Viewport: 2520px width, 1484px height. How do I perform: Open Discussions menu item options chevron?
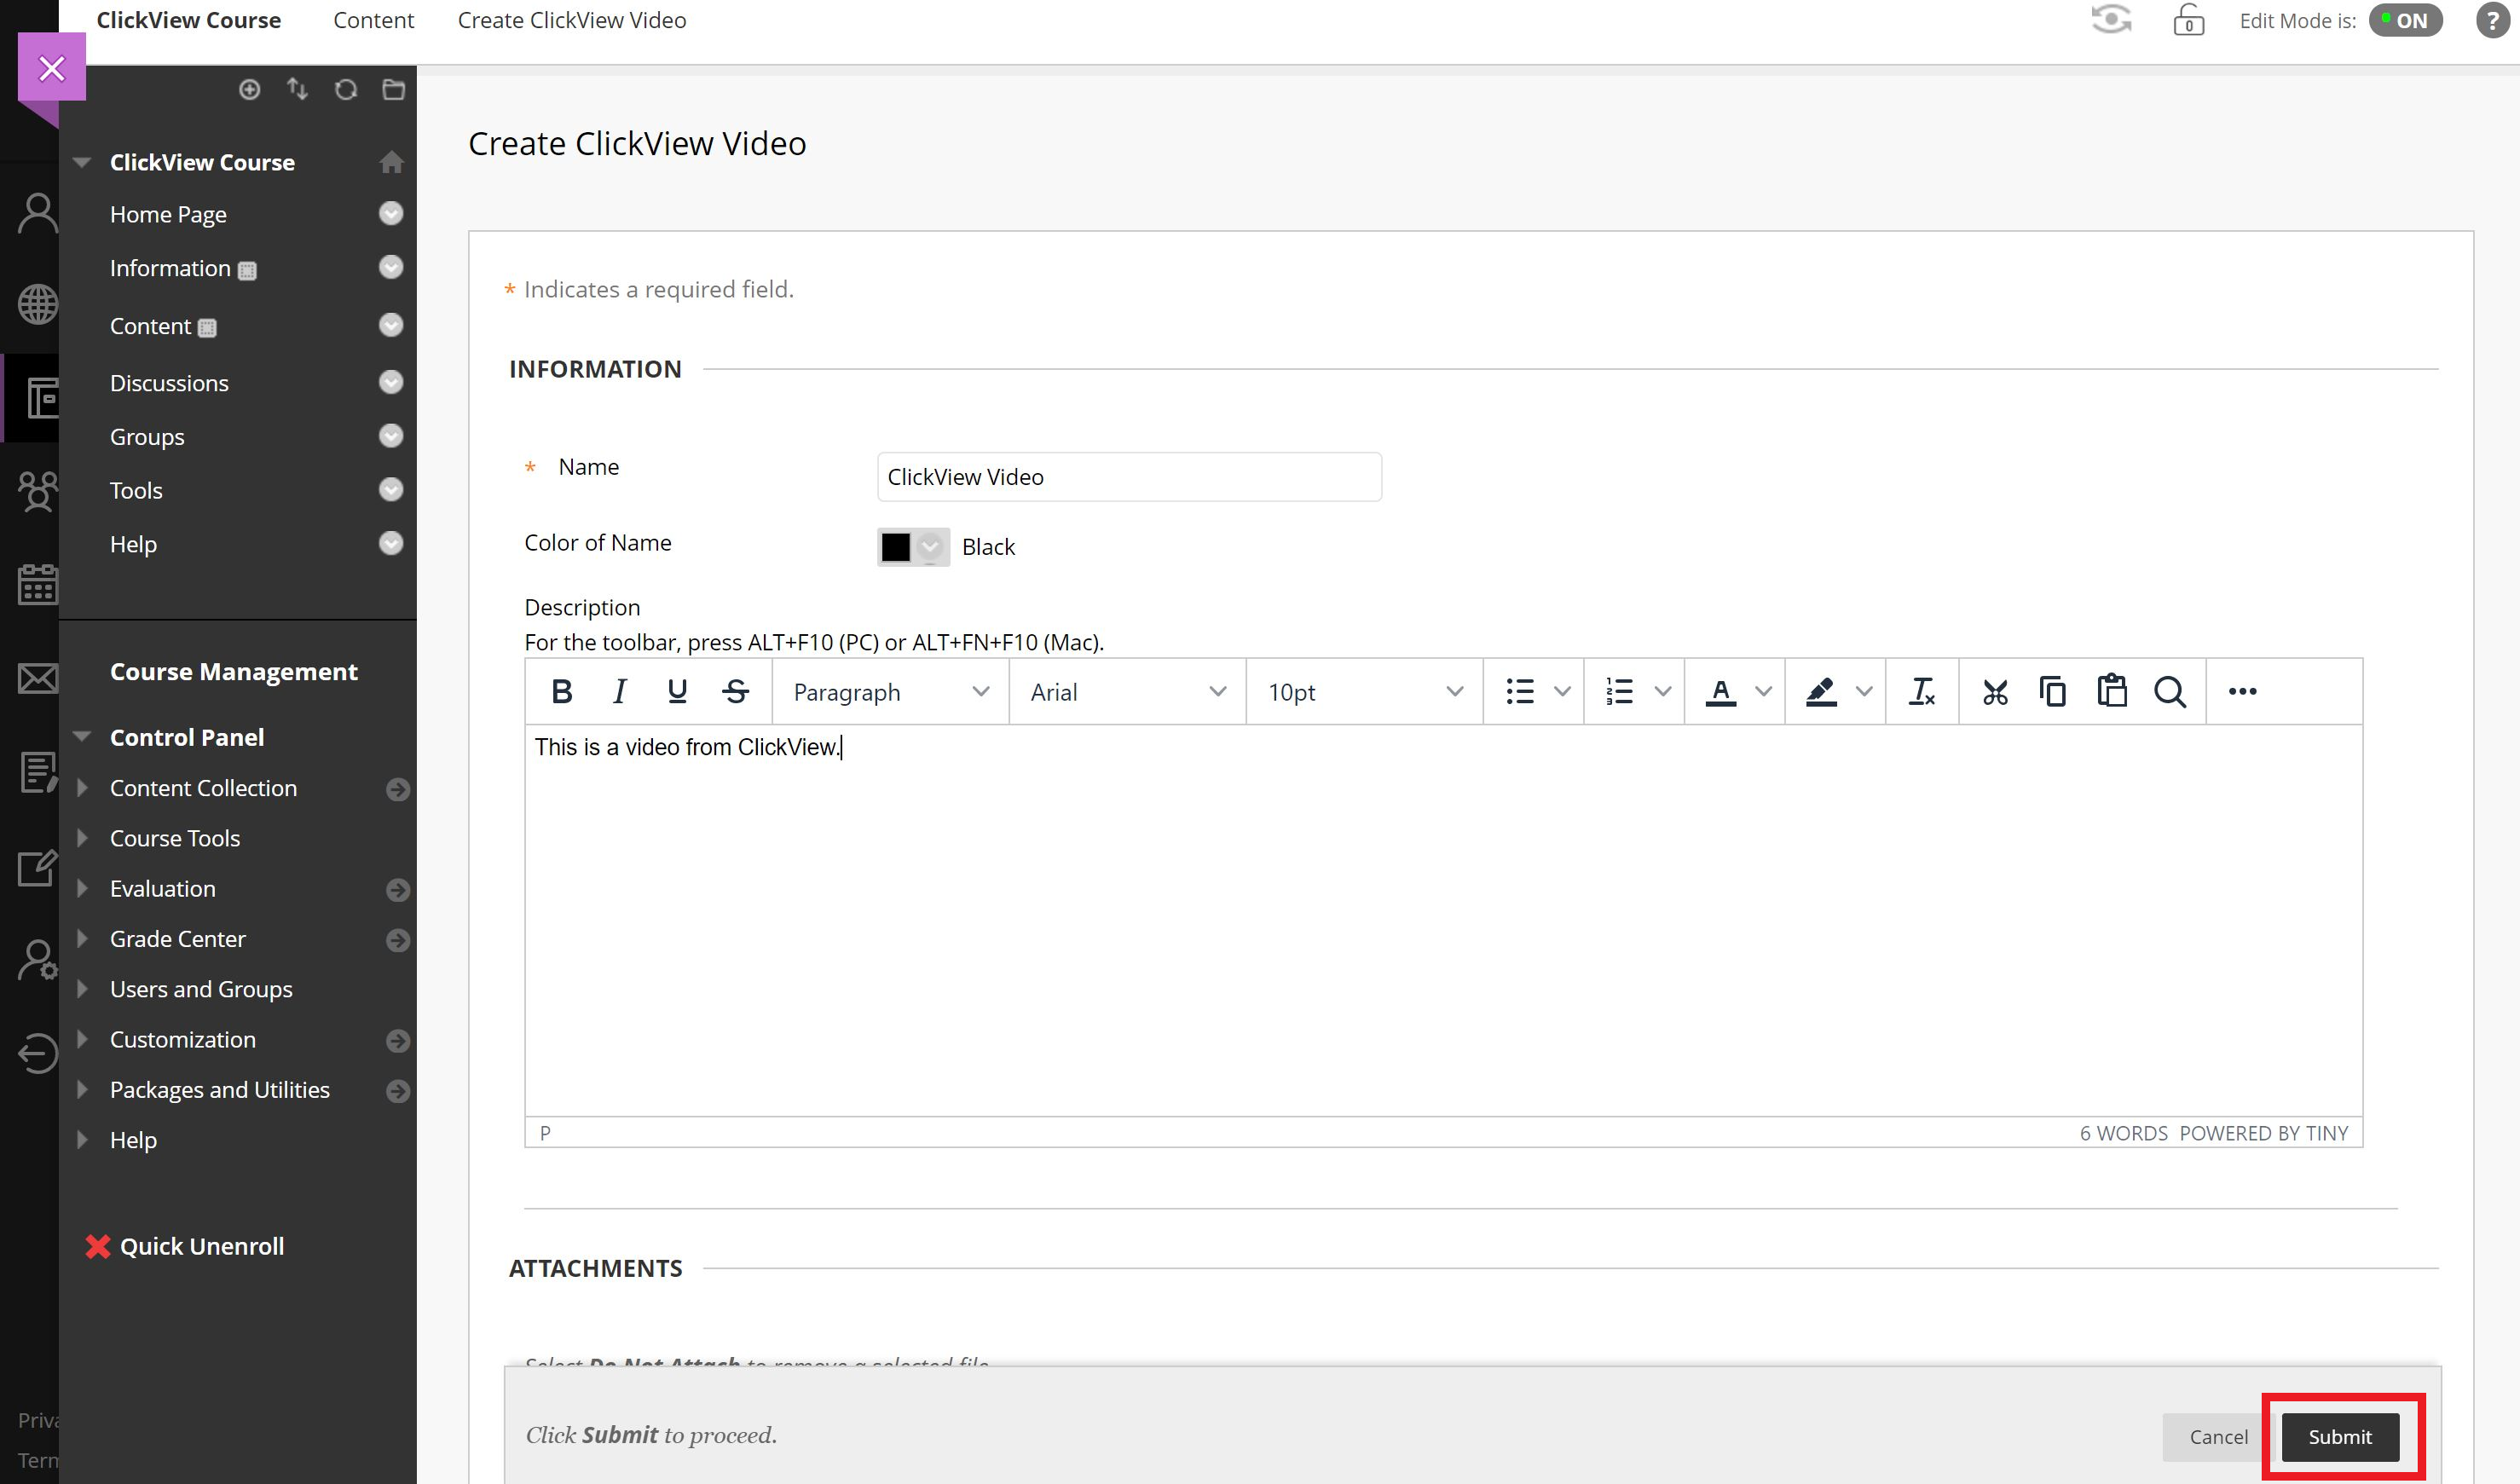click(391, 382)
